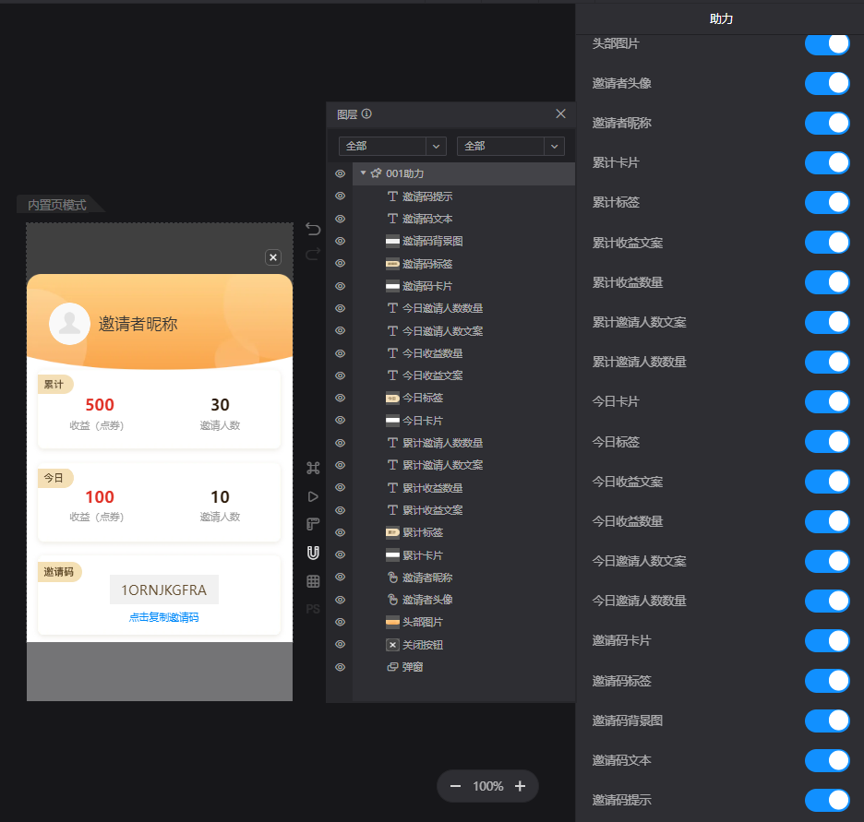This screenshot has width=864, height=822.
Task: Click the 001助力 component icon
Action: [377, 173]
